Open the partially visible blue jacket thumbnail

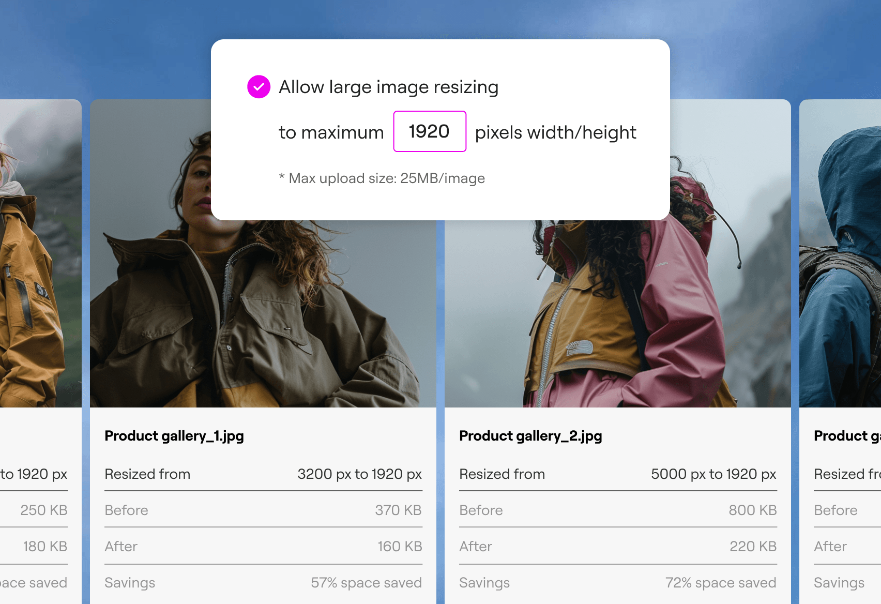[840, 253]
